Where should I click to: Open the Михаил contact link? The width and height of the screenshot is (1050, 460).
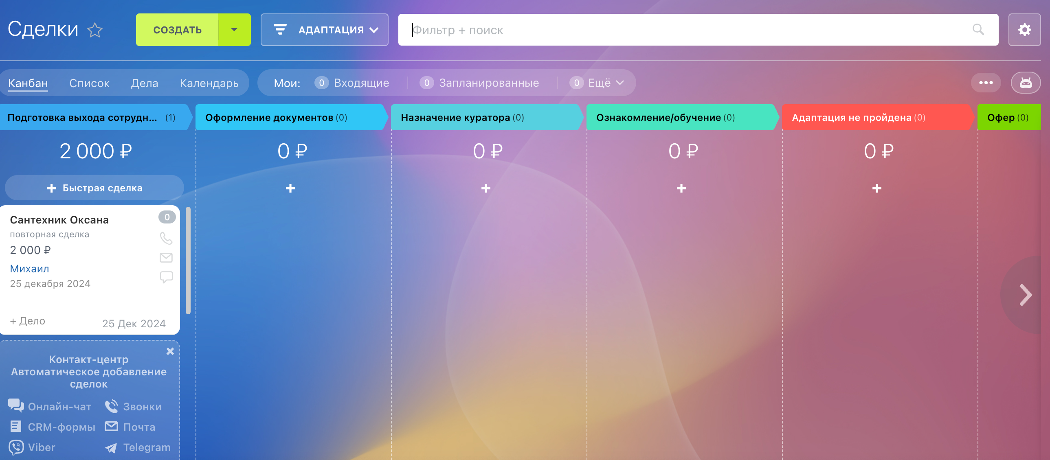[x=29, y=269]
